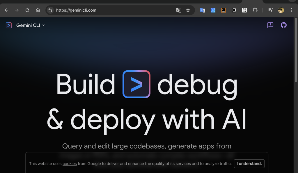The width and height of the screenshot is (298, 173).
Task: Open the media controls button
Action: (x=271, y=10)
